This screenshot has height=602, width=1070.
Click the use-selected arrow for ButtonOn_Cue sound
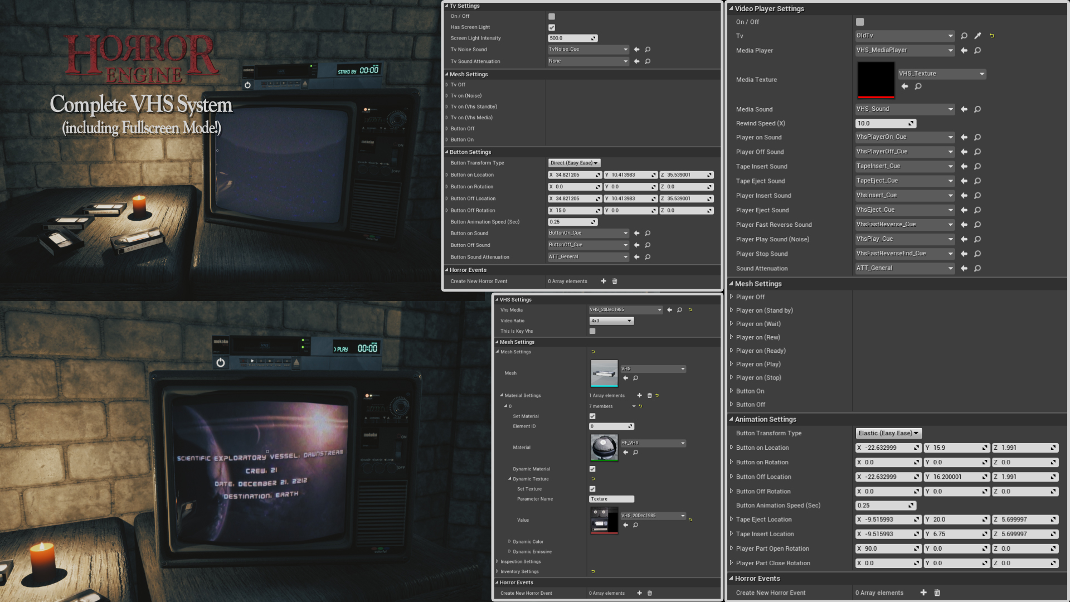tap(636, 234)
